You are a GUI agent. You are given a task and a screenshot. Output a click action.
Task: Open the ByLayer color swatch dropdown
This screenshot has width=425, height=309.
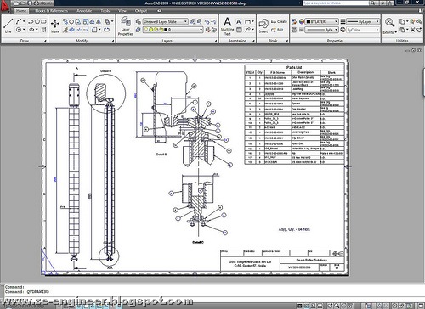tap(322, 21)
